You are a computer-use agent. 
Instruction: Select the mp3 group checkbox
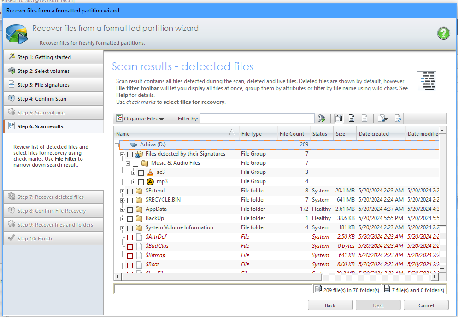coord(141,182)
